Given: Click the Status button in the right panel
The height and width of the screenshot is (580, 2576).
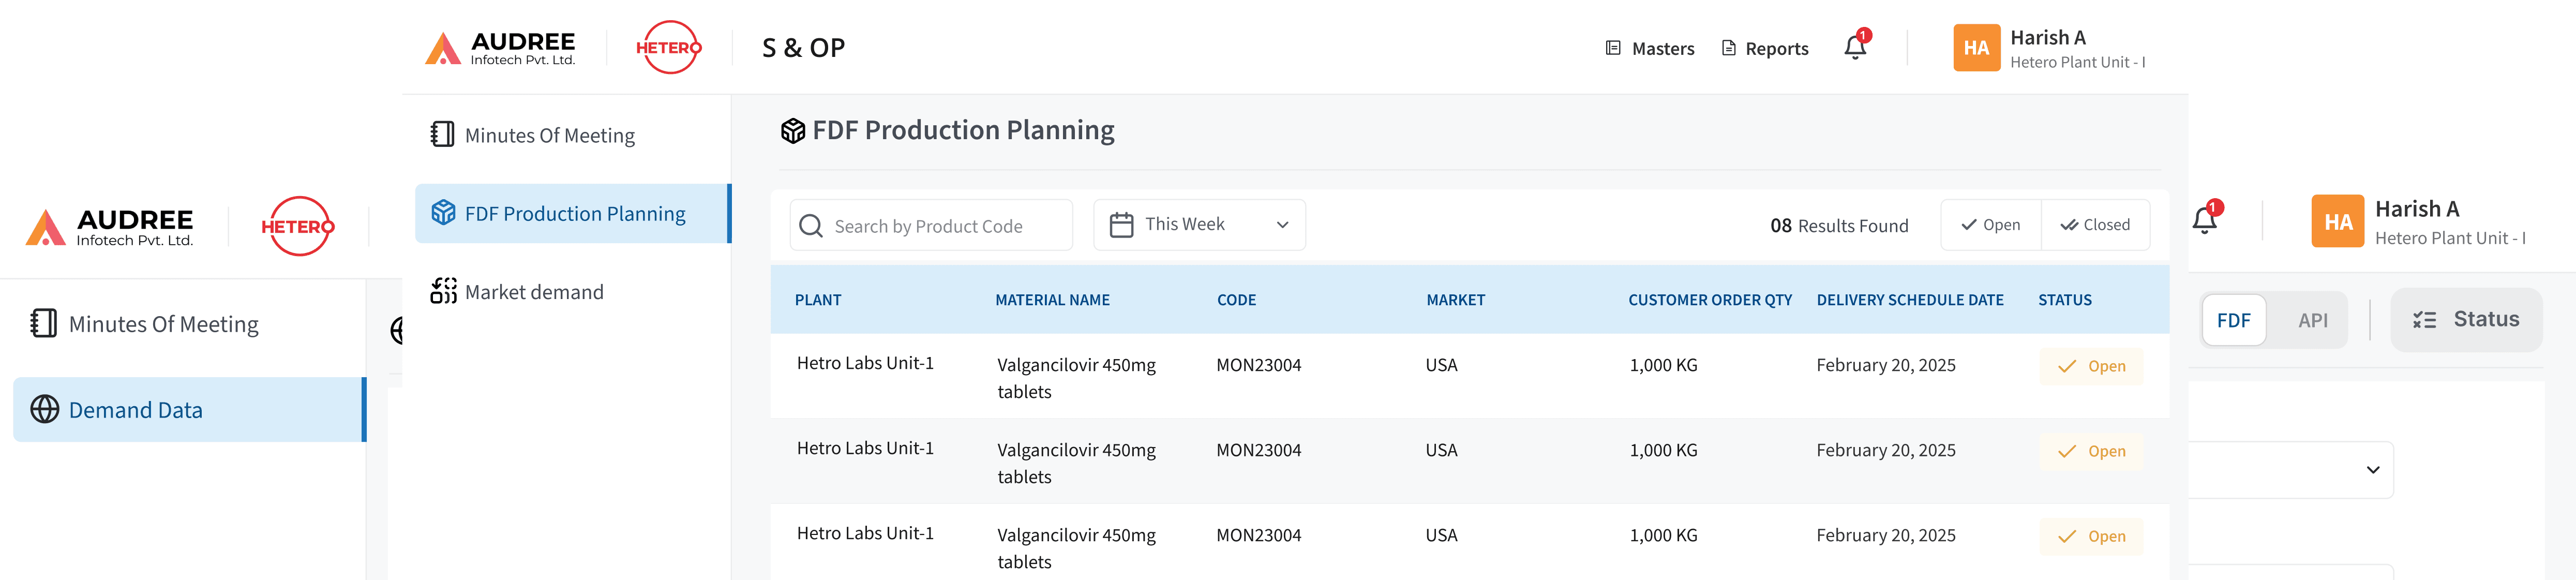Looking at the screenshot, I should (2466, 320).
